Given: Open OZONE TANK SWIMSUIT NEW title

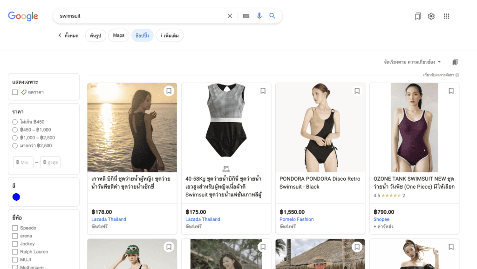Looking at the screenshot, I should point(414,183).
